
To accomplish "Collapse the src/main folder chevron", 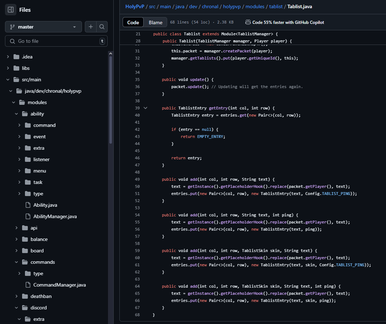I will (8, 79).
